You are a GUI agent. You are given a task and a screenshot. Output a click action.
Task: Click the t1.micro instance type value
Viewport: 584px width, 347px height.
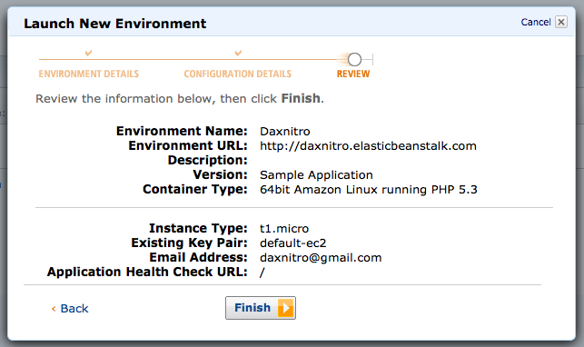click(x=284, y=229)
